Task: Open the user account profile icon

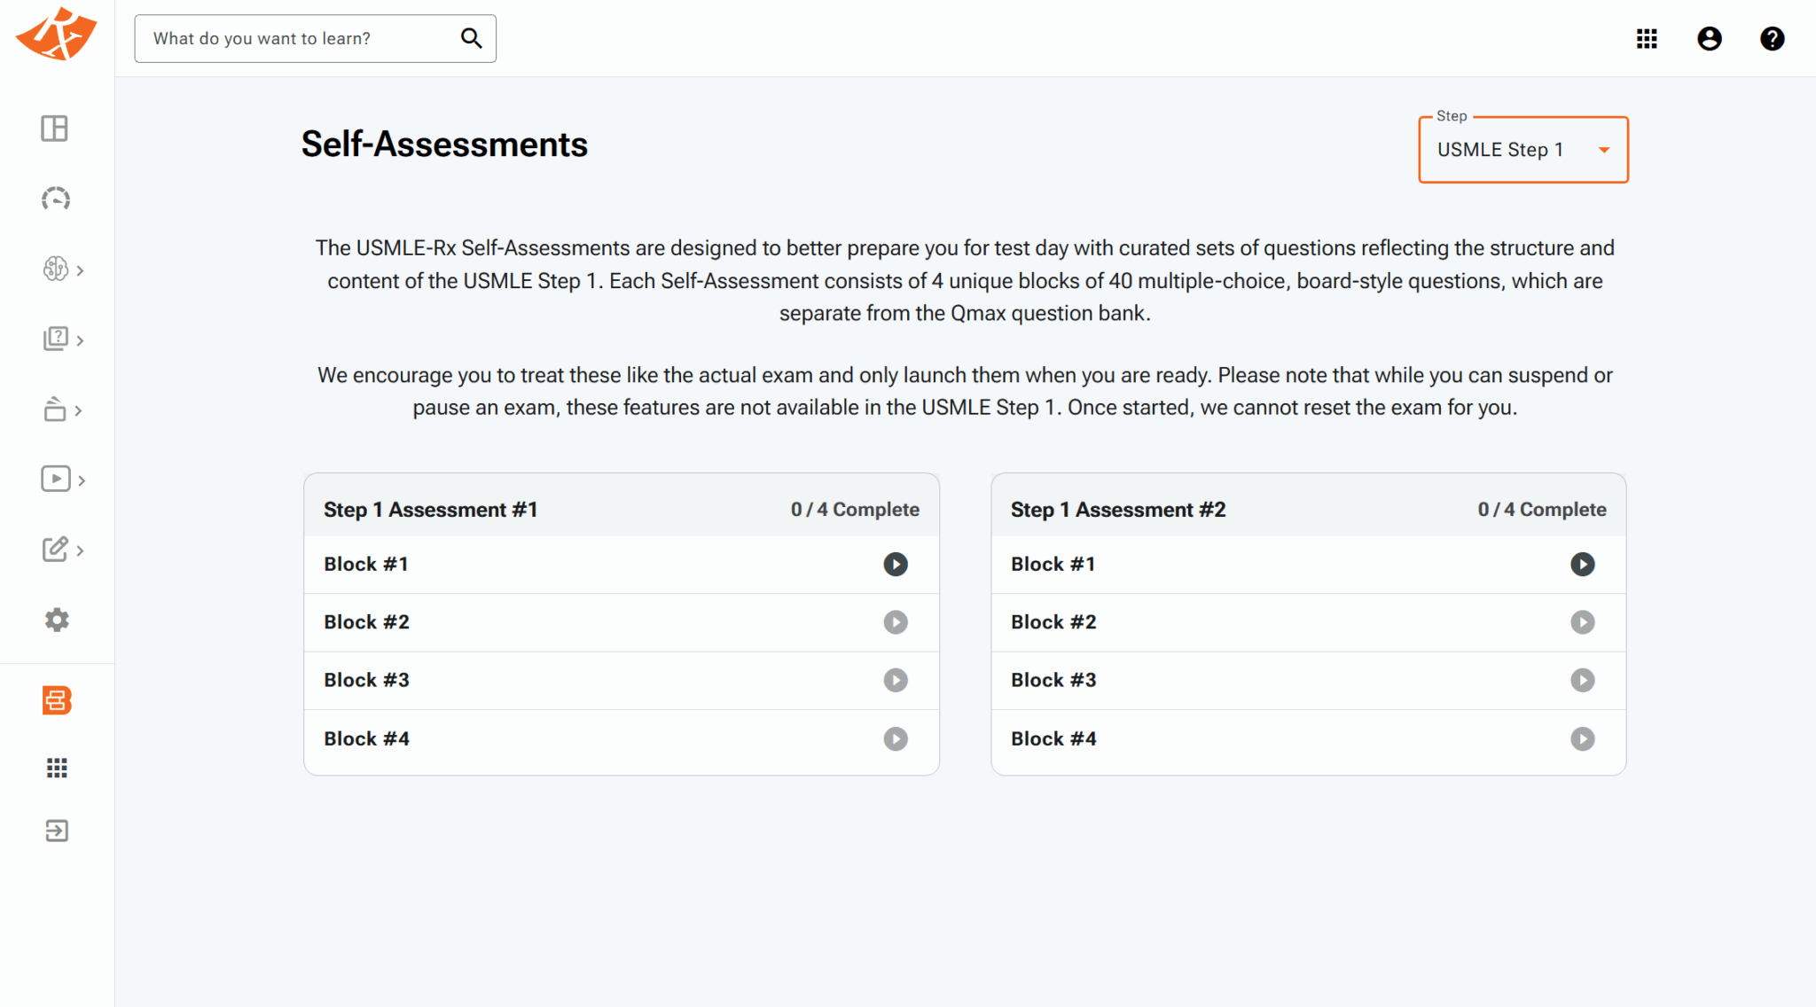Action: [x=1709, y=39]
